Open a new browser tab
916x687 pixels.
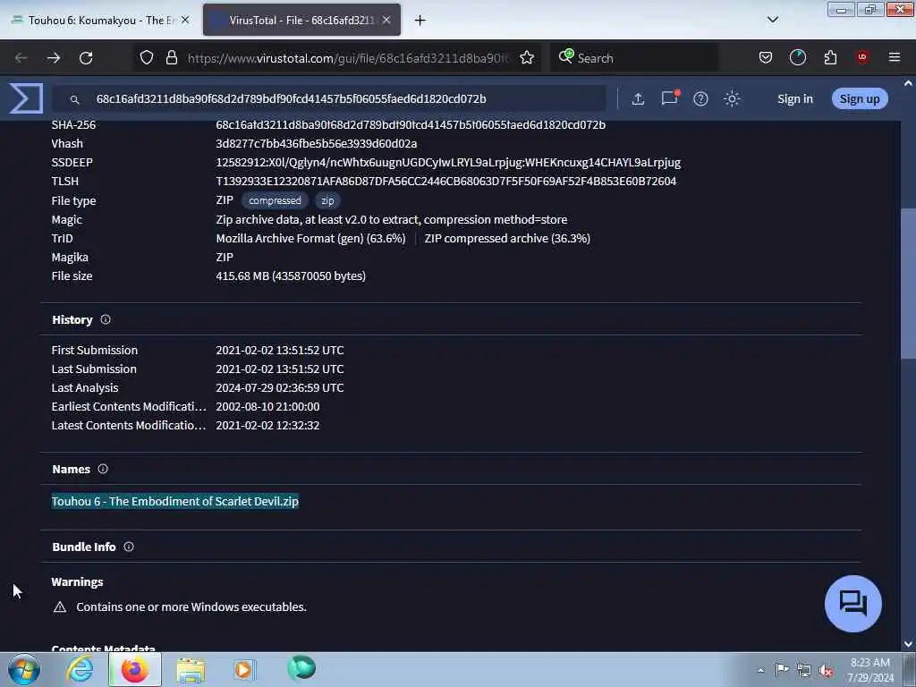(x=420, y=21)
